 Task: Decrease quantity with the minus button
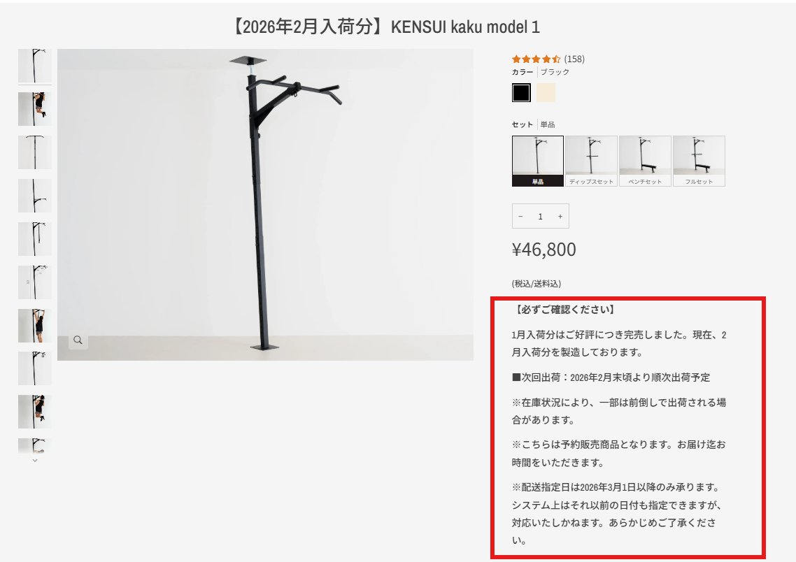pos(520,217)
